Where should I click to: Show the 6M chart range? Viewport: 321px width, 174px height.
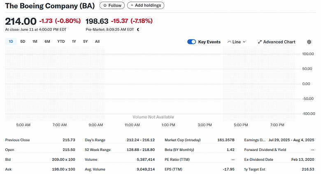click(x=47, y=42)
